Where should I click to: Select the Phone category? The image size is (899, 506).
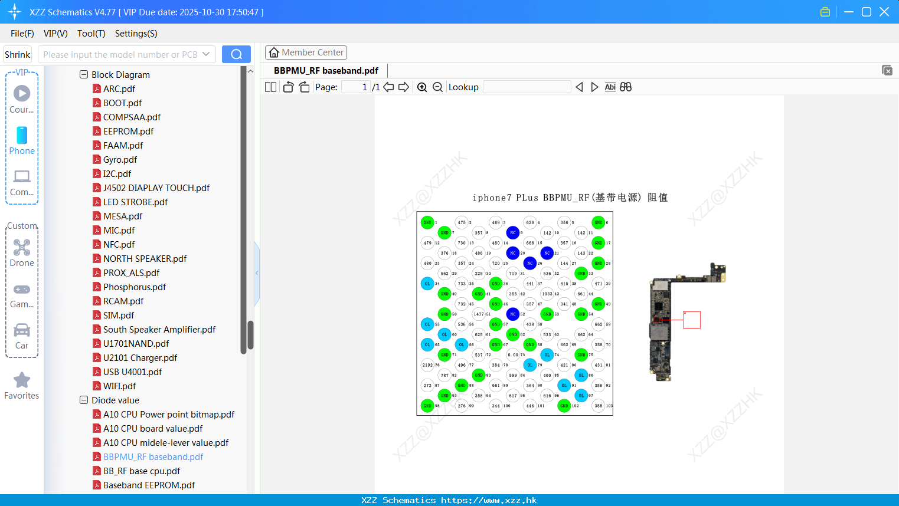(22, 140)
